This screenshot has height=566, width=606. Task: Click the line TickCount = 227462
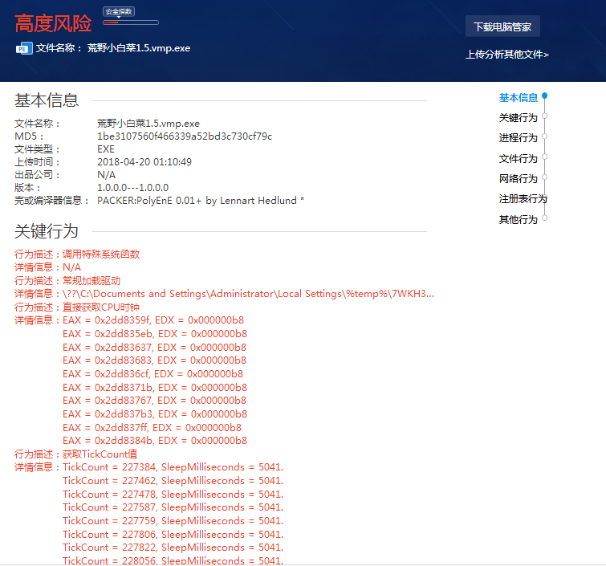tap(173, 481)
